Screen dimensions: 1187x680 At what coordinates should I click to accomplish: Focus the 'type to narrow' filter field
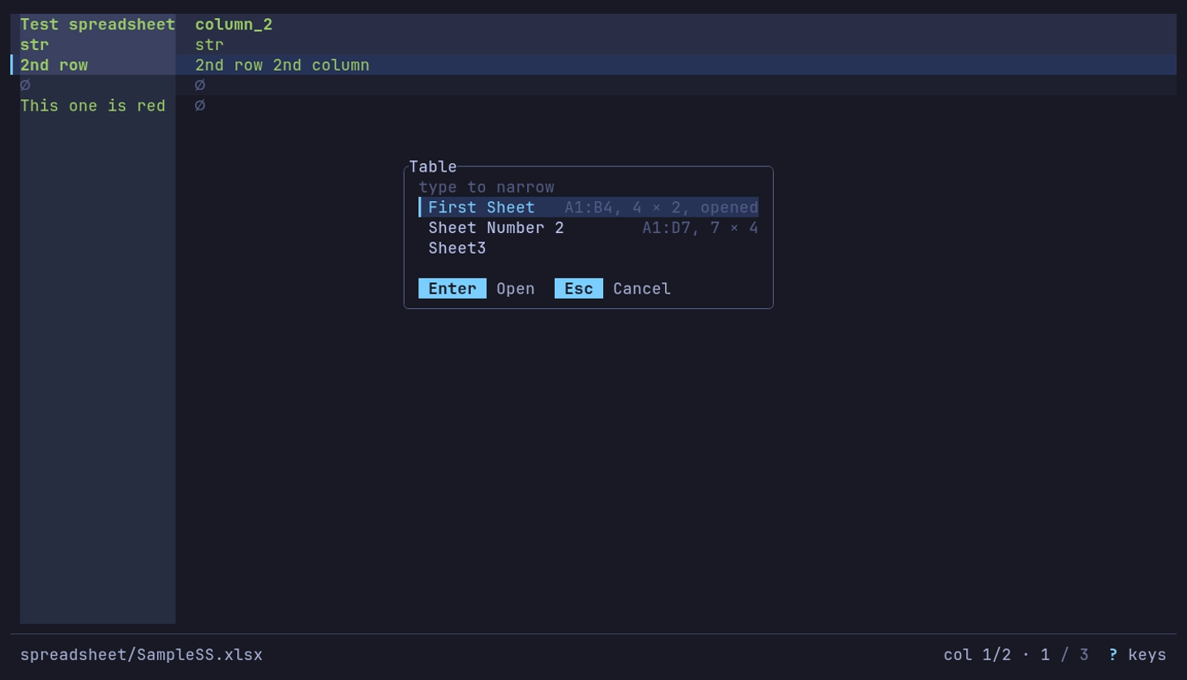[588, 187]
